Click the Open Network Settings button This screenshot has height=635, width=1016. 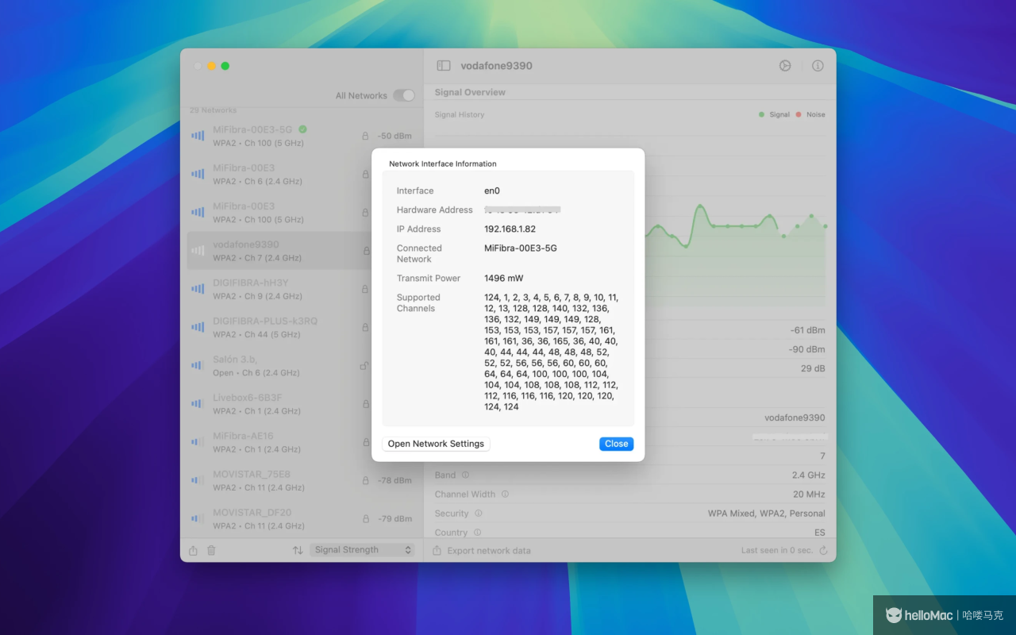tap(436, 444)
